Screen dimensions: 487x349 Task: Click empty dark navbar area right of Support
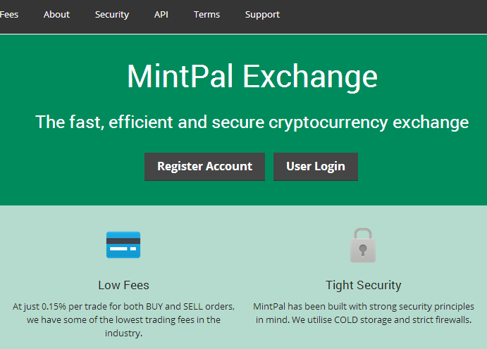tap(388, 14)
